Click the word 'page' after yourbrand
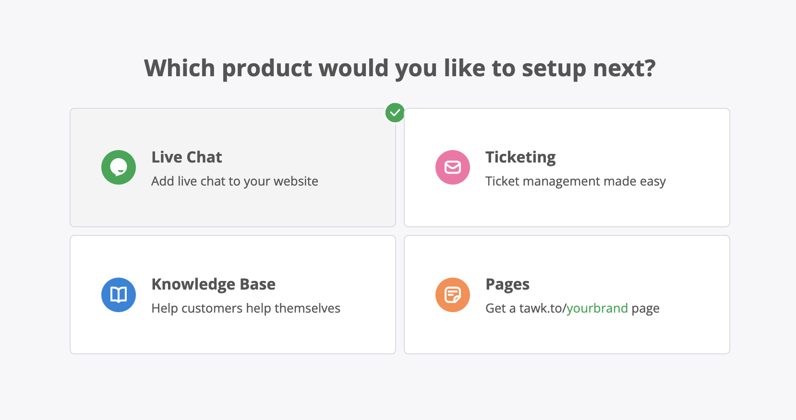Screen dimensions: 796x420 coord(645,309)
